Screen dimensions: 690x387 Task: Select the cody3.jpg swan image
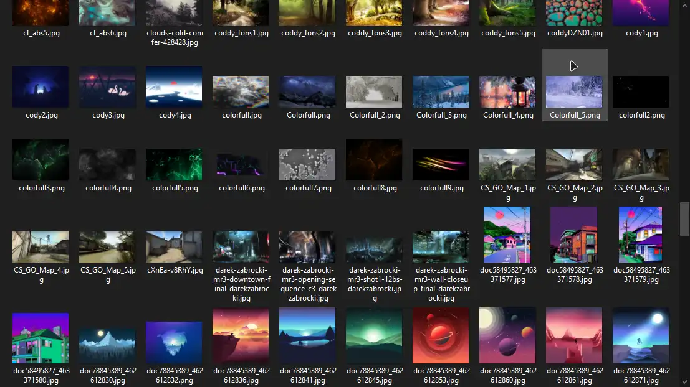tap(107, 86)
